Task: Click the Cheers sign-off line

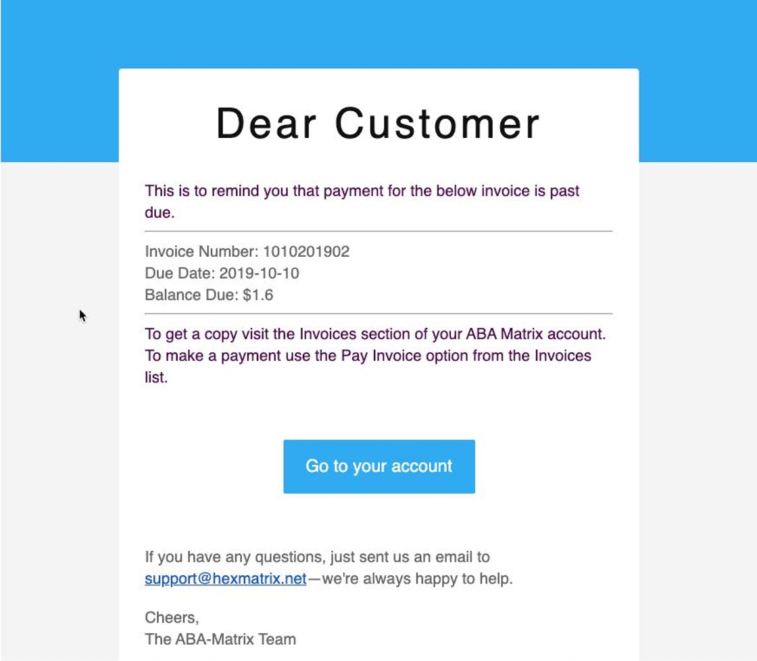Action: [172, 618]
